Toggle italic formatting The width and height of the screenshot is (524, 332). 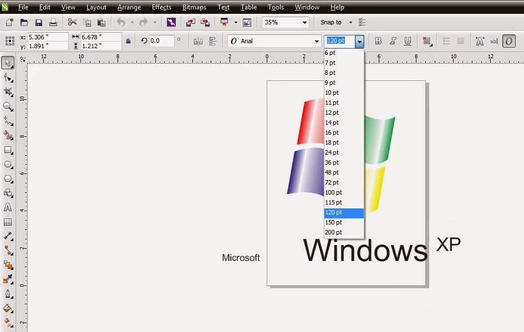point(394,40)
